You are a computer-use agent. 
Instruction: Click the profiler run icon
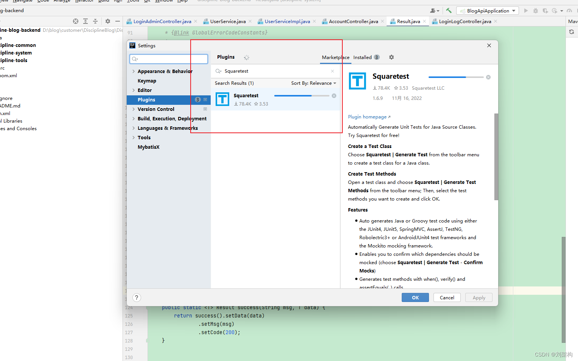(555, 11)
